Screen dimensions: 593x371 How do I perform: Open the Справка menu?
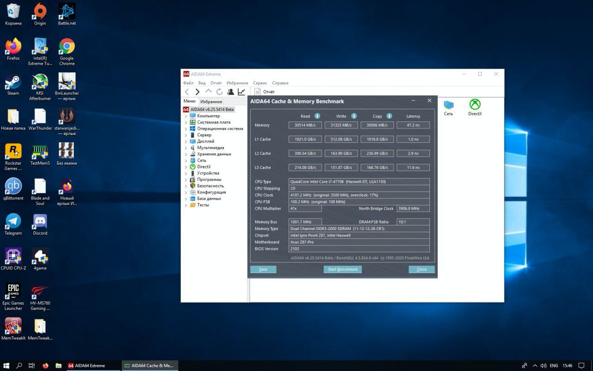tap(280, 83)
